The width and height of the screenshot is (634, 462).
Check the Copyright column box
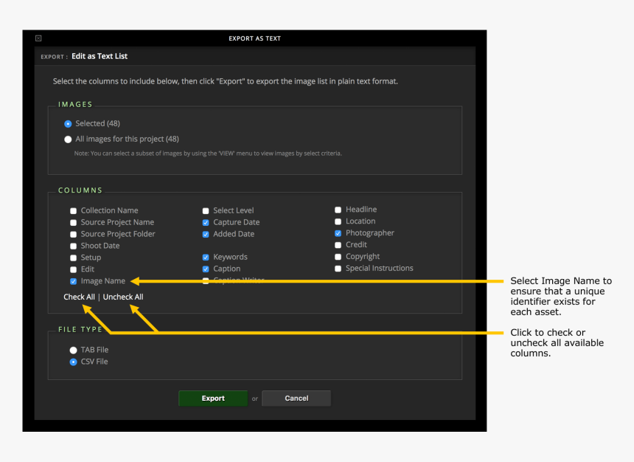click(338, 257)
